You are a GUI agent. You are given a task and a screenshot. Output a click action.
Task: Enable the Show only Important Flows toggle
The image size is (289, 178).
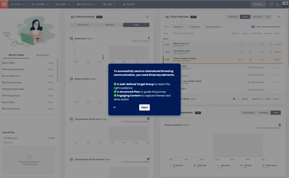[253, 27]
